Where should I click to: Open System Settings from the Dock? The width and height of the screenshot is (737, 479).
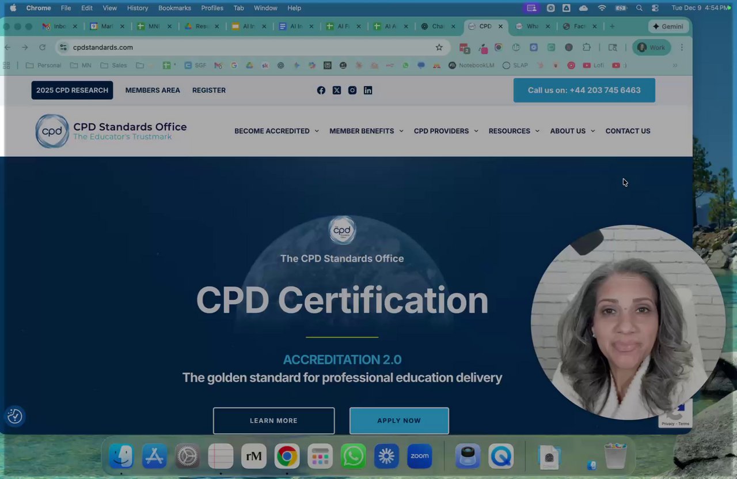[x=187, y=457]
